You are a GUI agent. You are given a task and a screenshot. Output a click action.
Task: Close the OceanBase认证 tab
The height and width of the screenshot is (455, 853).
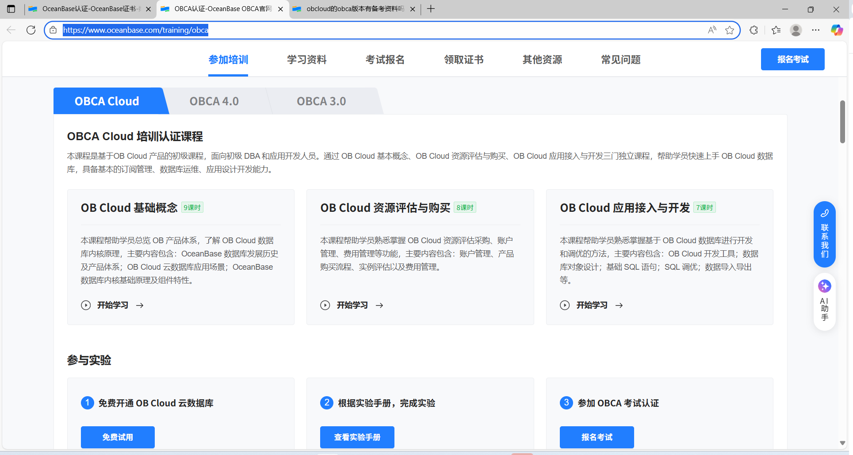(x=148, y=9)
